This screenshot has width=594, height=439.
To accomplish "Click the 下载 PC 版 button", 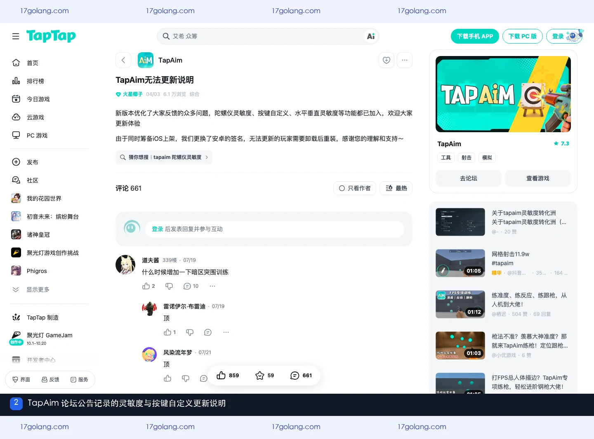I will tap(522, 36).
